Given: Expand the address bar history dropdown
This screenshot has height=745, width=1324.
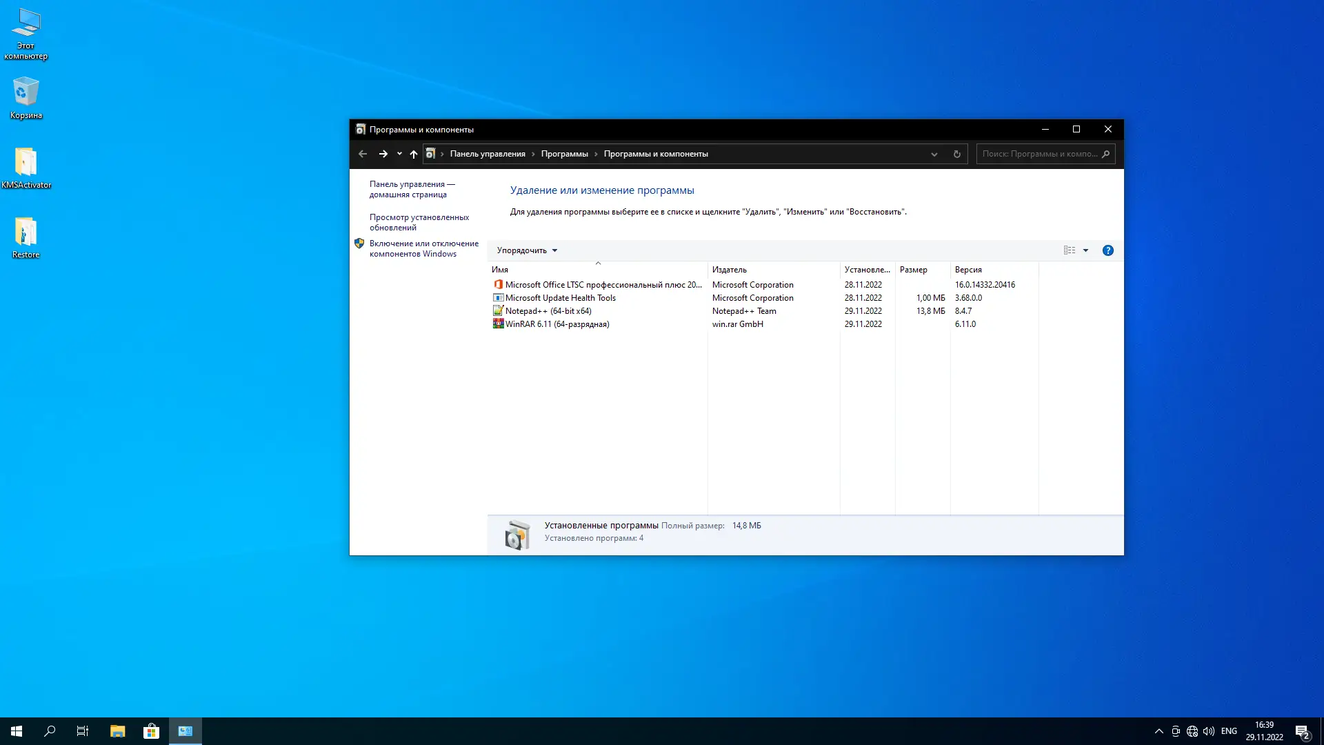Looking at the screenshot, I should point(934,154).
